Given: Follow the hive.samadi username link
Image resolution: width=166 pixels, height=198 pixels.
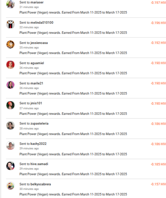Looking at the screenshot, I should pyautogui.click(x=39, y=164).
